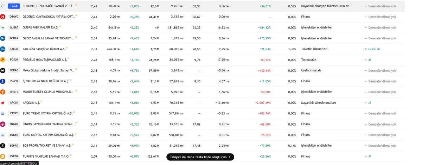
Task: Click the 264,00 TRY price cell
Action: pos(114,49)
